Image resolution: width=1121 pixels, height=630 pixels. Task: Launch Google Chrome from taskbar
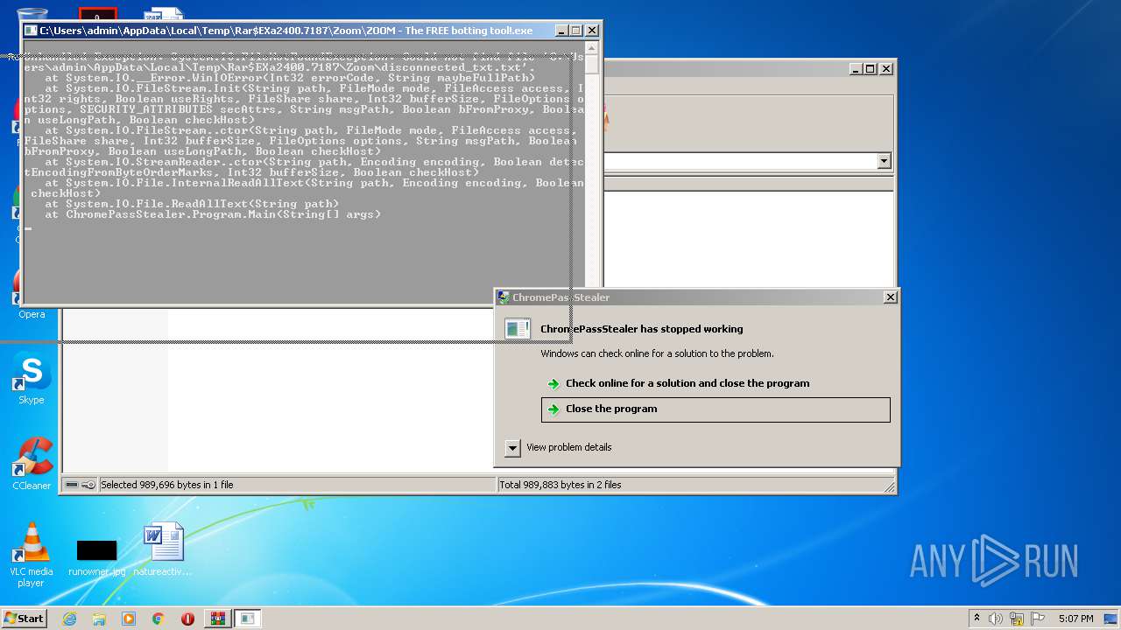(x=159, y=619)
